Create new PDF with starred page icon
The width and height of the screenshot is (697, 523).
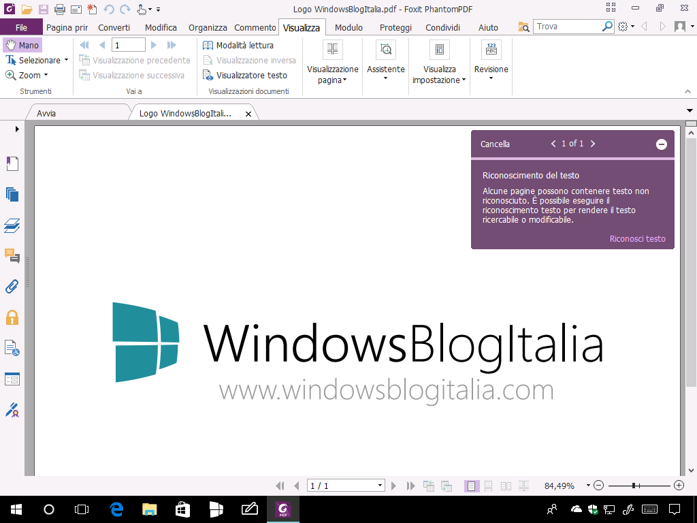pyautogui.click(x=92, y=9)
